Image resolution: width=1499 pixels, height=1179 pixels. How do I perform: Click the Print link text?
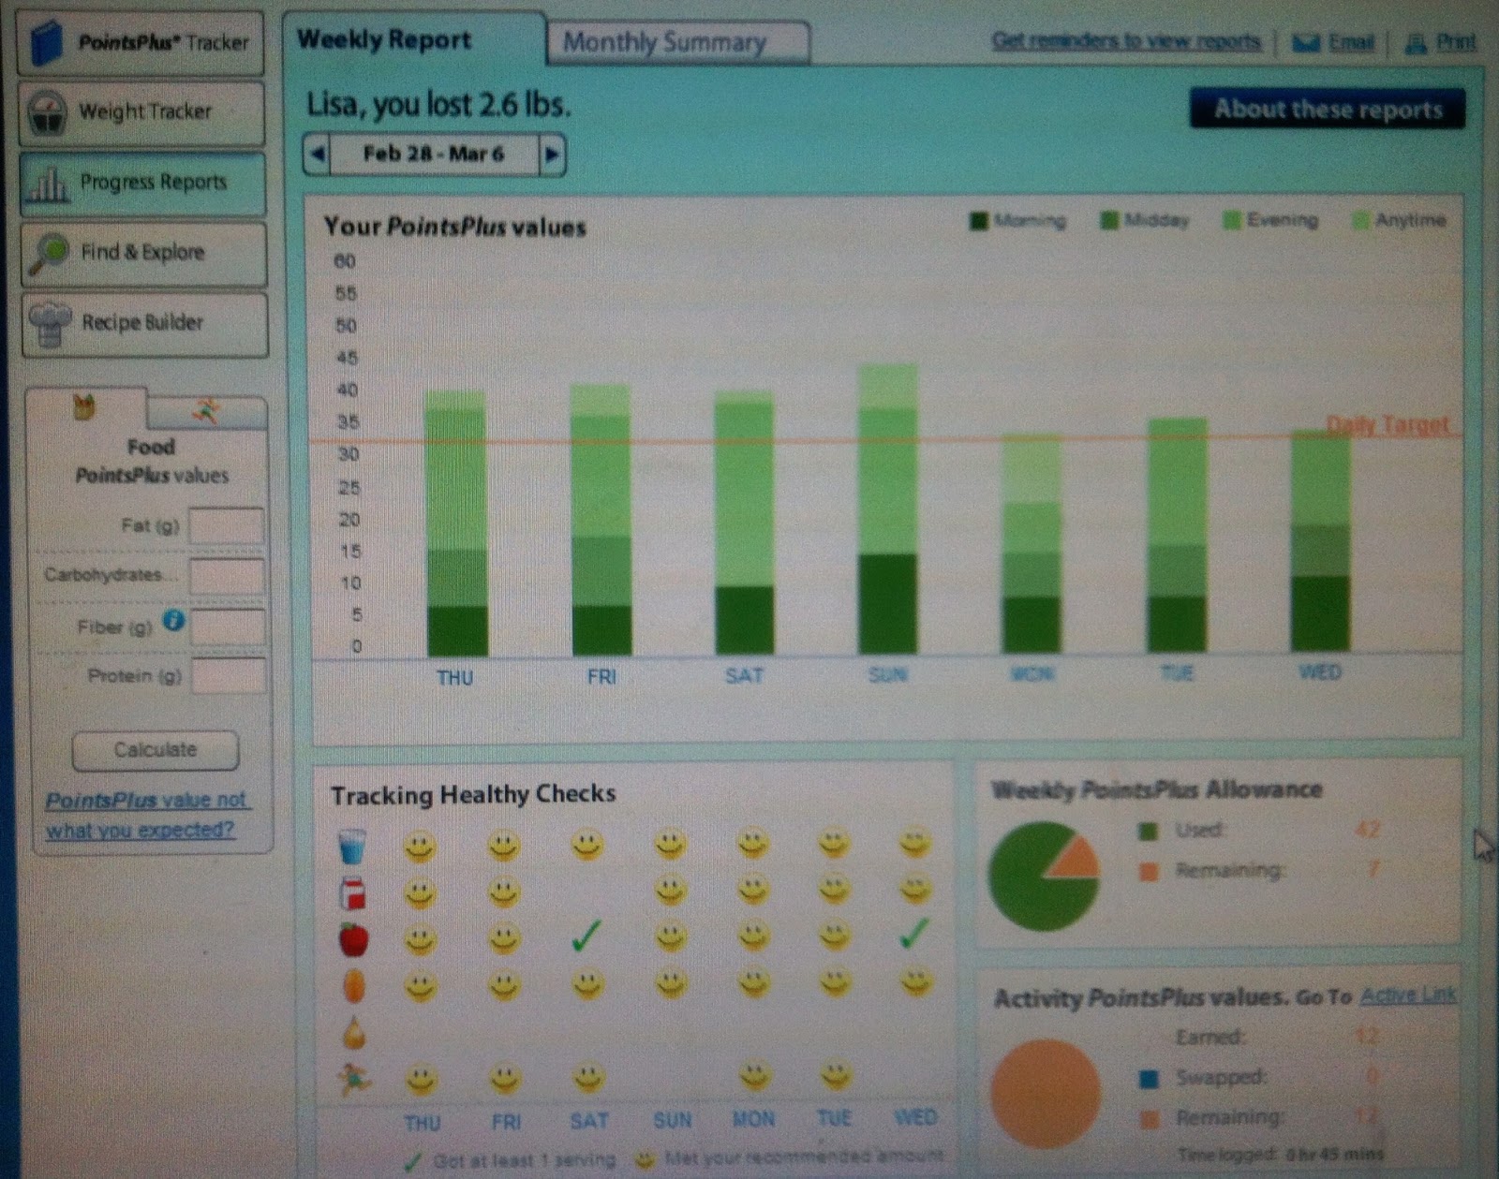pos(1456,42)
